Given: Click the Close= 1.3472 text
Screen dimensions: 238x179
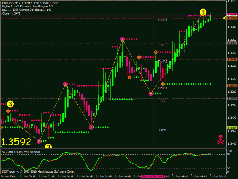Looking at the screenshot, I should pyautogui.click(x=11, y=13).
